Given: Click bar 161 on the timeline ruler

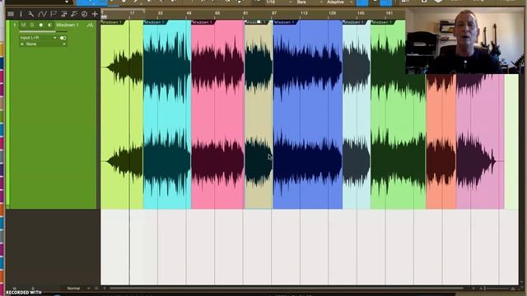Looking at the screenshot, I should (x=389, y=13).
